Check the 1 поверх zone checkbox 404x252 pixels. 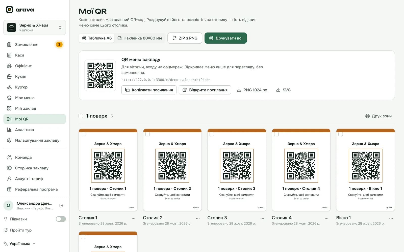(x=81, y=116)
